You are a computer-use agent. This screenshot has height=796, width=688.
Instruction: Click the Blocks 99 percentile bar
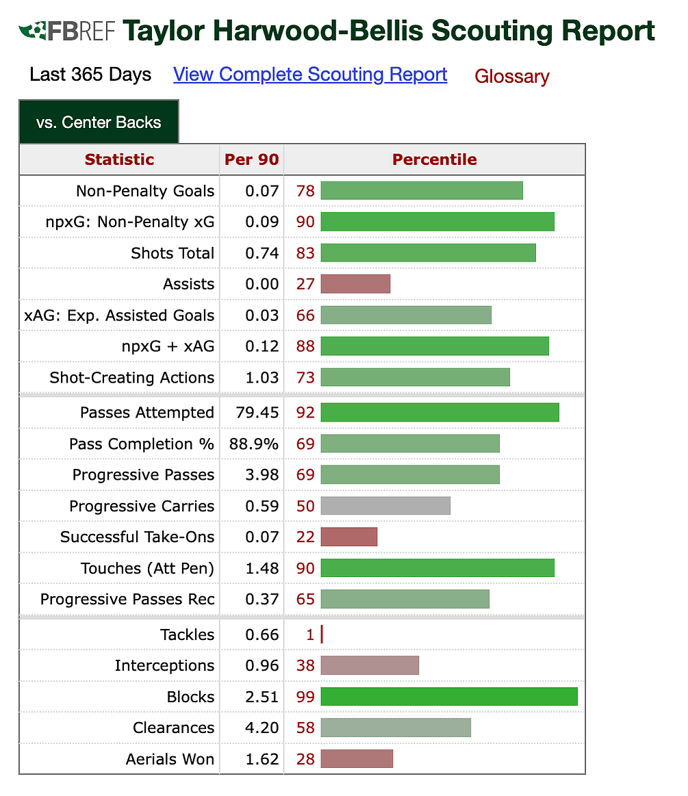coord(449,697)
